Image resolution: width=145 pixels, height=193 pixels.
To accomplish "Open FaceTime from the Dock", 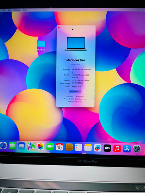I will 50,147.
